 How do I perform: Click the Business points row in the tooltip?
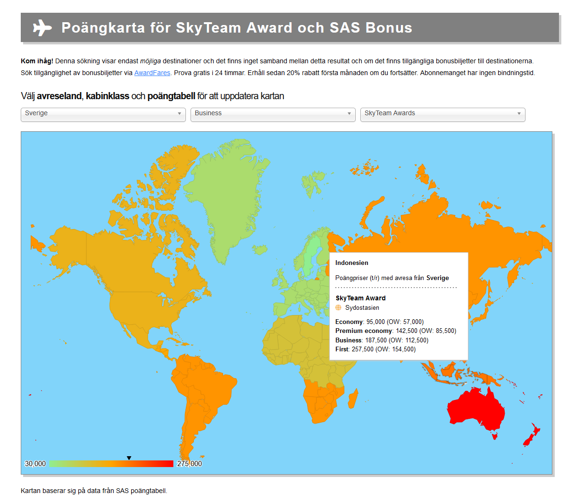(381, 340)
